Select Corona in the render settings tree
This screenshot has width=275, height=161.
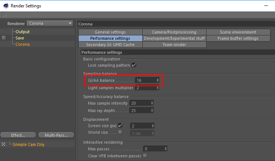pos(23,44)
